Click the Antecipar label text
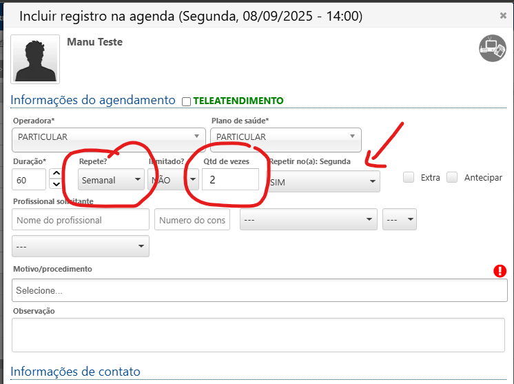This screenshot has width=514, height=384. [x=483, y=178]
